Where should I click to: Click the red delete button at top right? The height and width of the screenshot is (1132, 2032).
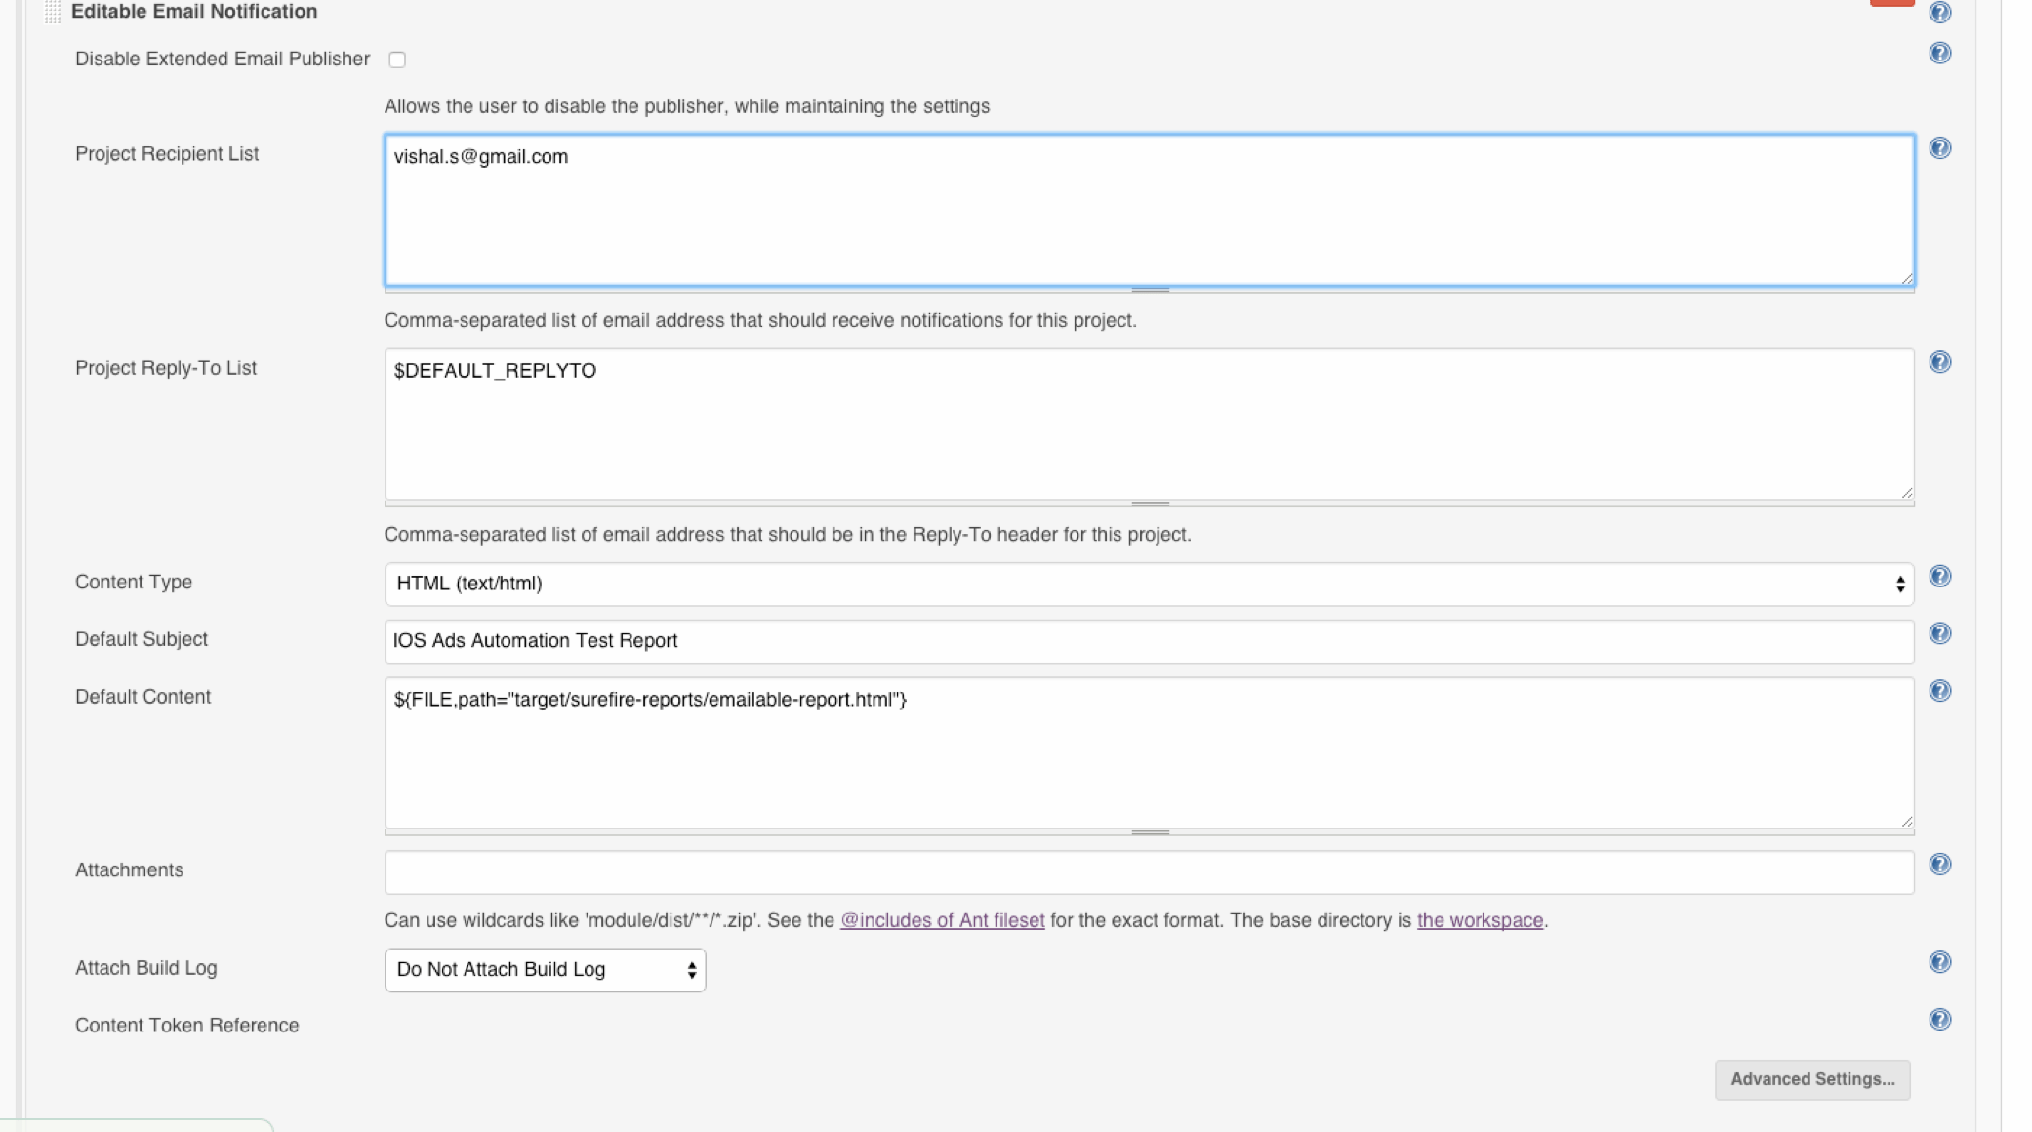pyautogui.click(x=1891, y=4)
